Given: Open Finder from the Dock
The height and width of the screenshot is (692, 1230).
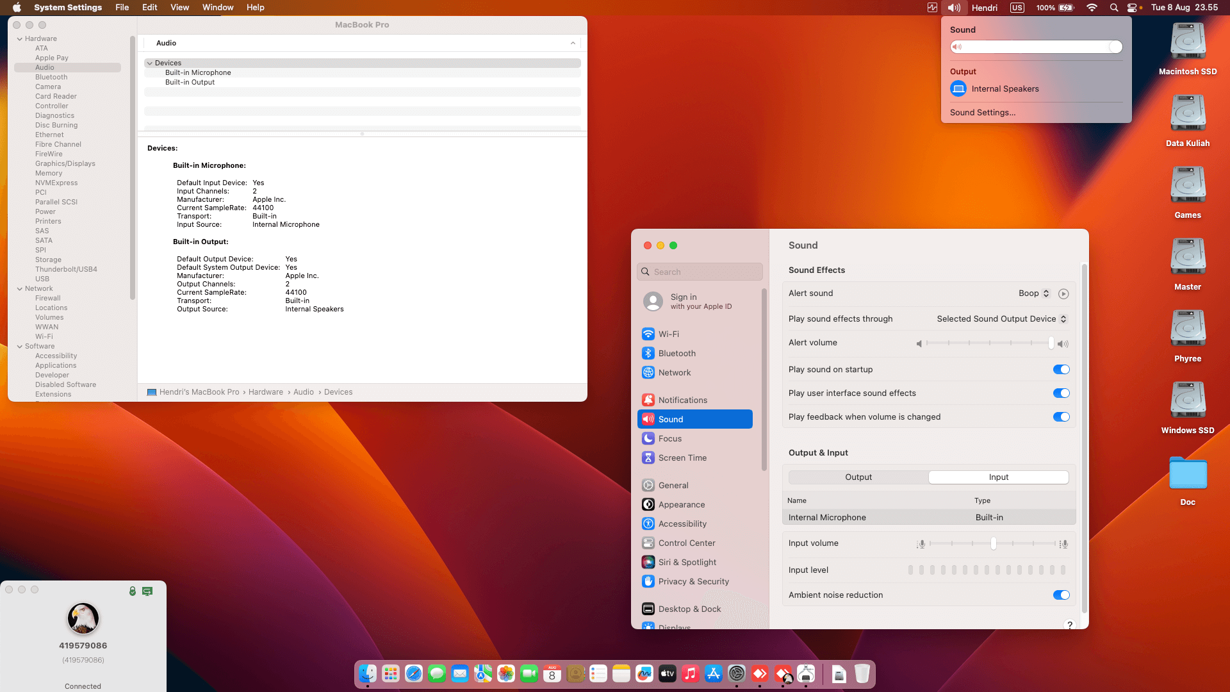Looking at the screenshot, I should 368,673.
